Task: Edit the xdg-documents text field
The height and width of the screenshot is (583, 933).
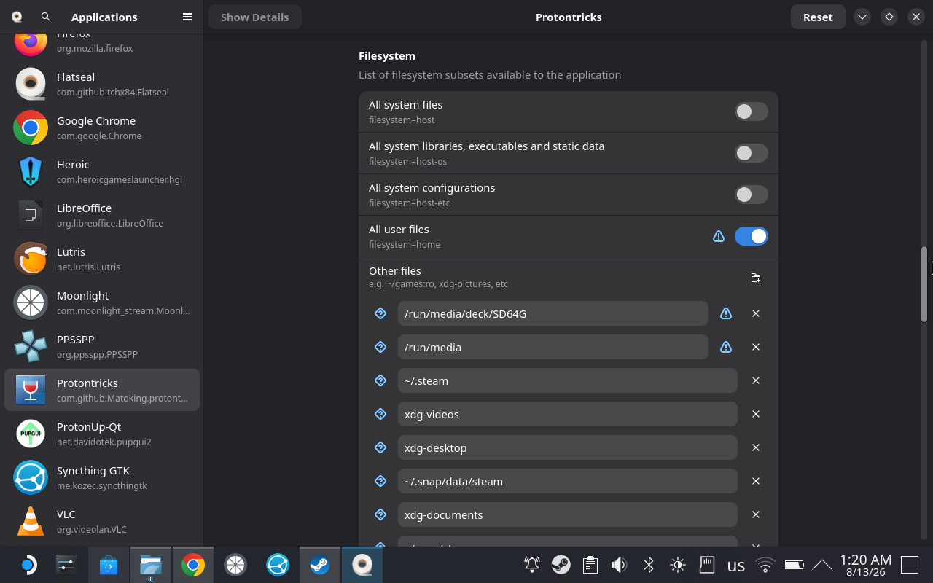Action: coord(568,514)
